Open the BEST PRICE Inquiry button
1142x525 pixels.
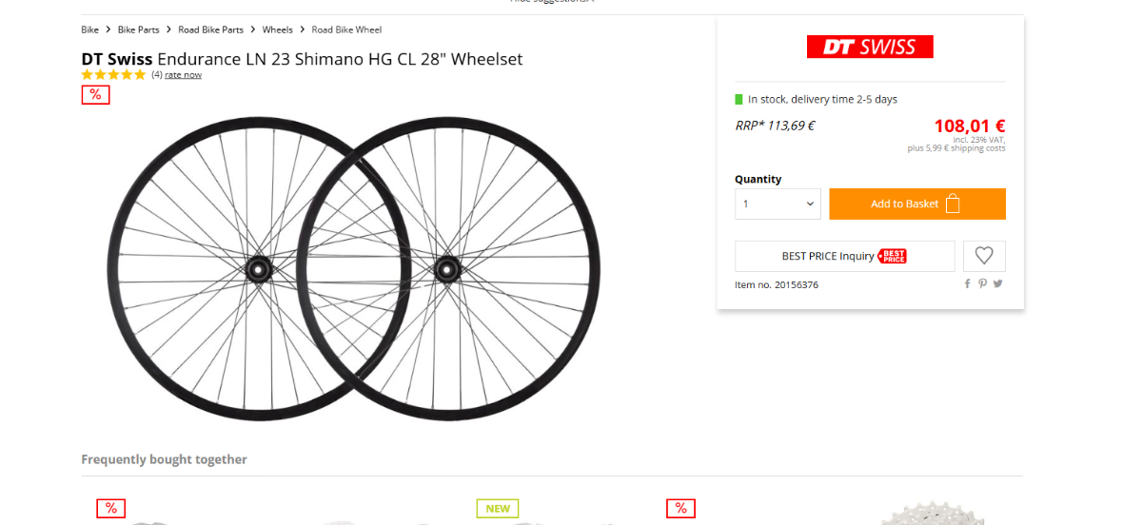point(844,256)
